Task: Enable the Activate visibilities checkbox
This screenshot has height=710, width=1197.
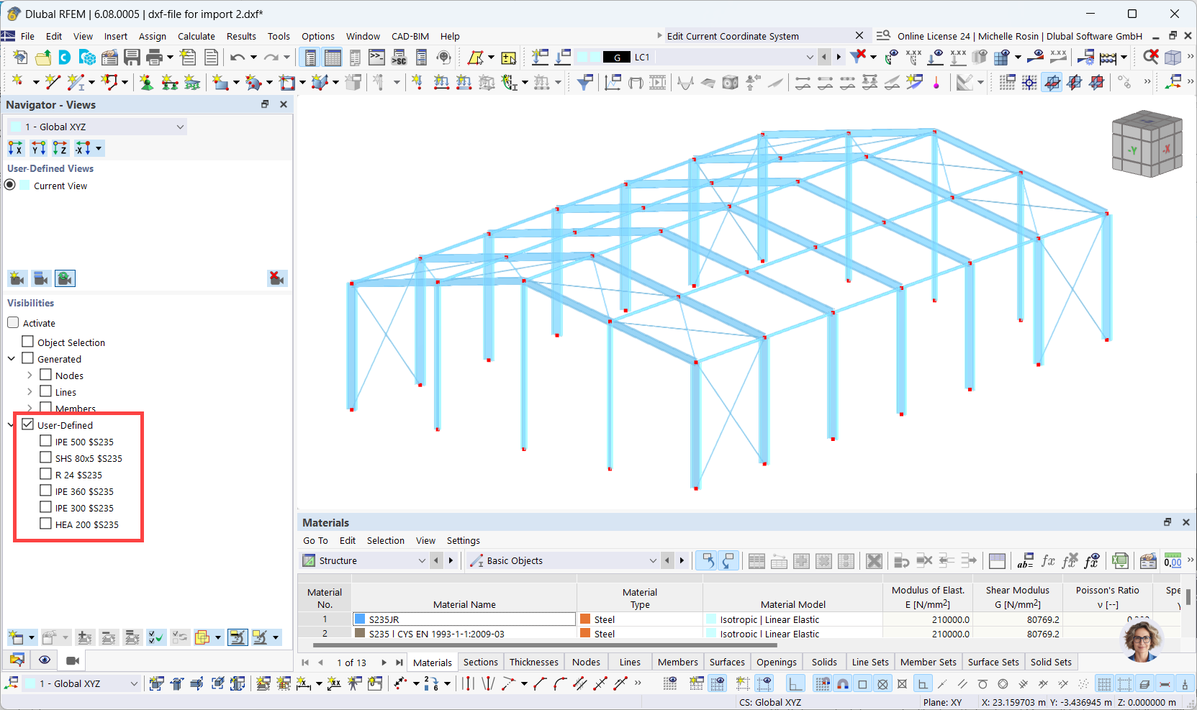Action: tap(13, 323)
